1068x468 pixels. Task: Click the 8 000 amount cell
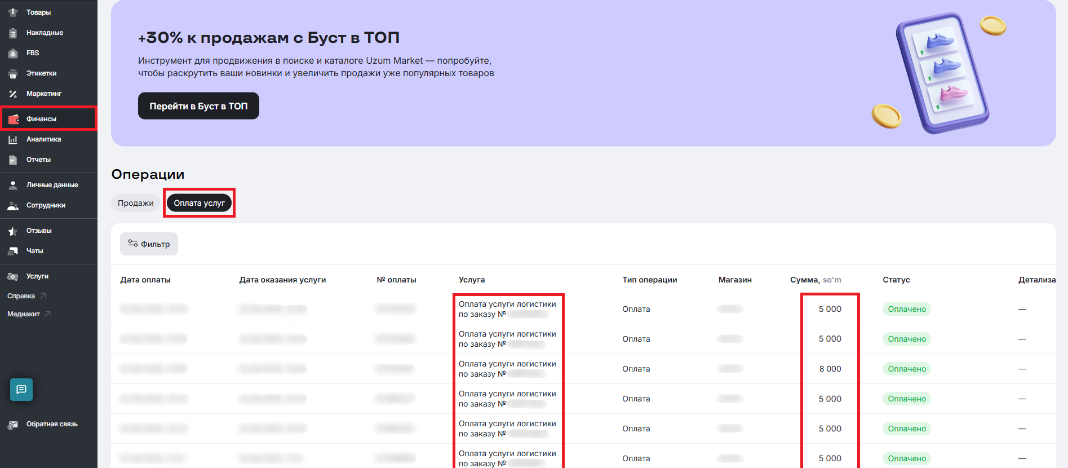click(x=830, y=369)
